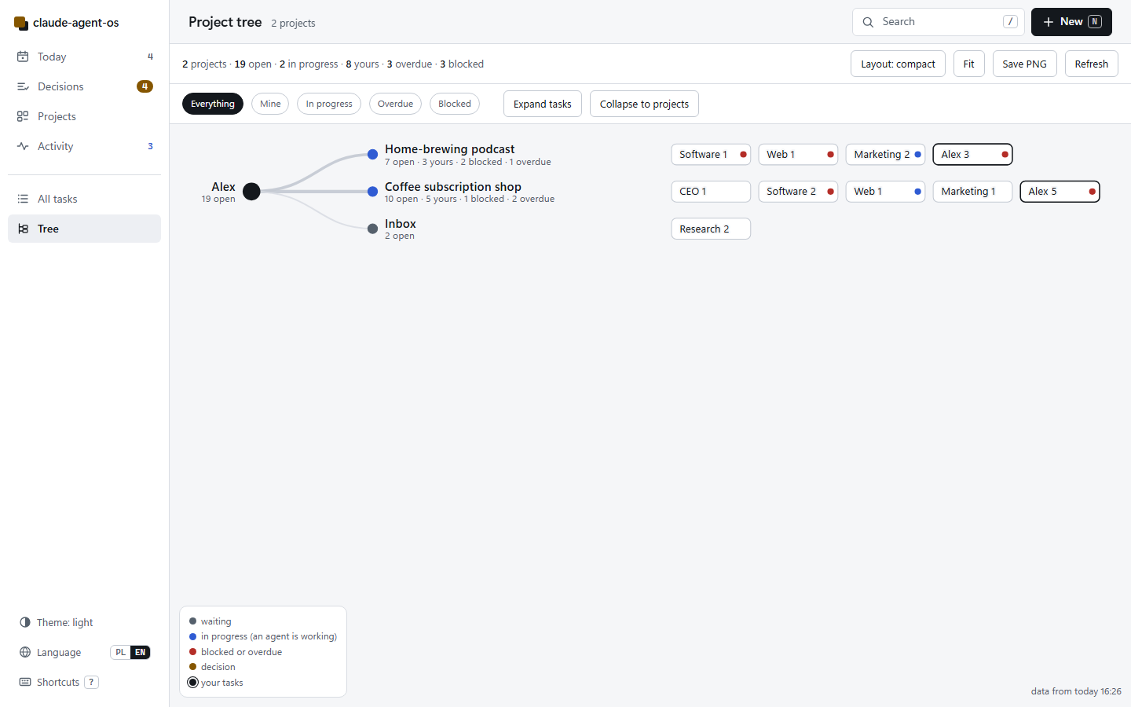
Task: Enable the In progress filter chip
Action: [329, 104]
